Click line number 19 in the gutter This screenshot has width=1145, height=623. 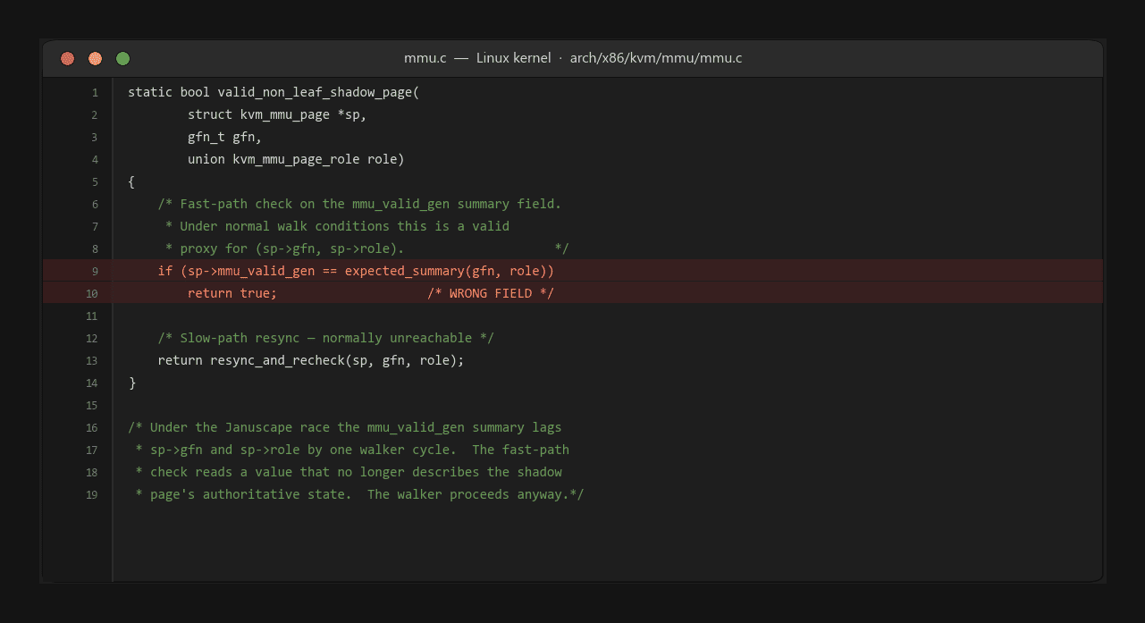pos(92,495)
